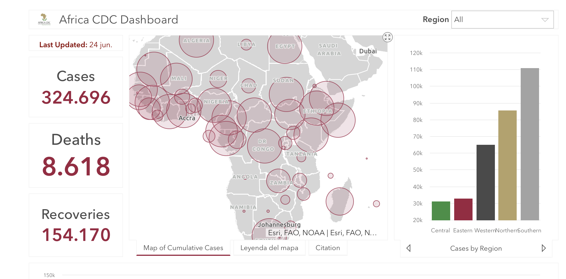This screenshot has height=279, width=566.
Task: Click the light gray Southern region bar
Action: tap(530, 144)
